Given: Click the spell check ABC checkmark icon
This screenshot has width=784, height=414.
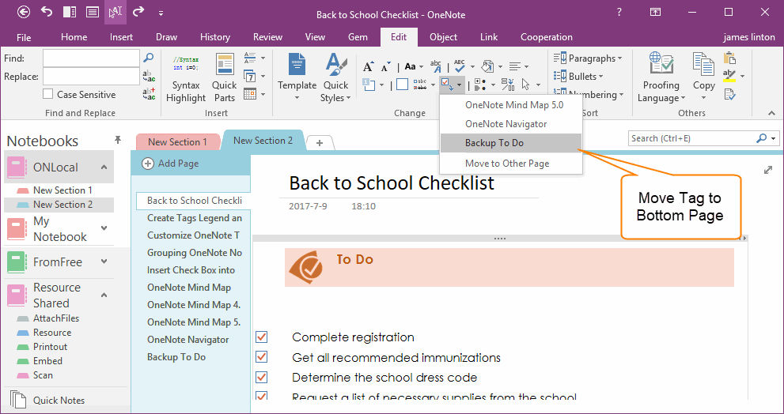Looking at the screenshot, I should point(459,66).
